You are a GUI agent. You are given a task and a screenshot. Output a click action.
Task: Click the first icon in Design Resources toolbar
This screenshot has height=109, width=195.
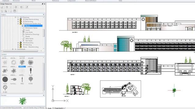pyautogui.click(x=2, y=7)
